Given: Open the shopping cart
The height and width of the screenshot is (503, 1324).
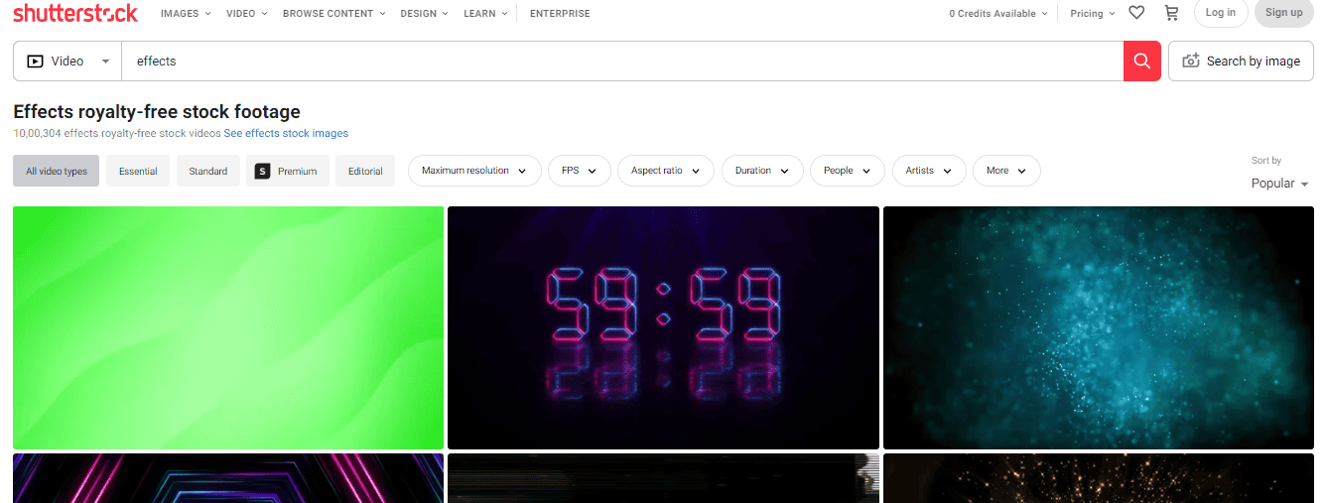Looking at the screenshot, I should 1171,13.
